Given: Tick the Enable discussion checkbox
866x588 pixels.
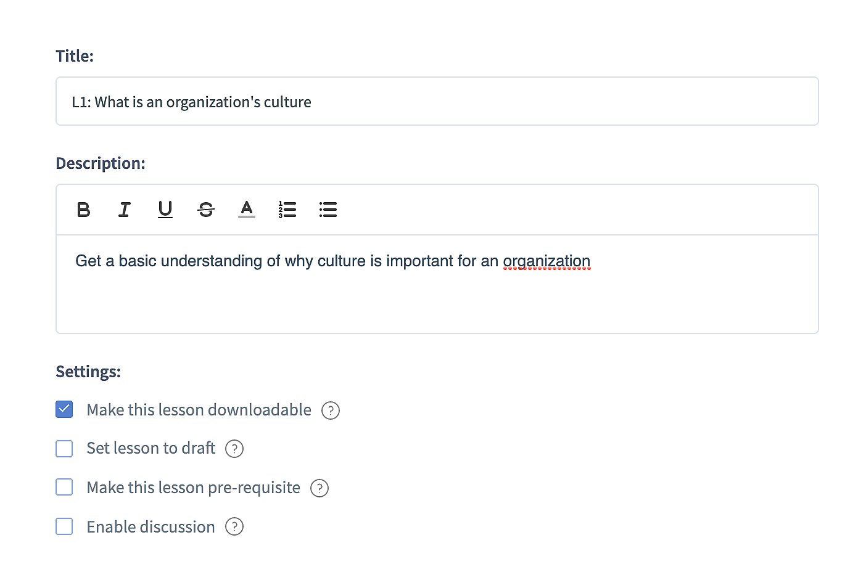Looking at the screenshot, I should tap(64, 527).
